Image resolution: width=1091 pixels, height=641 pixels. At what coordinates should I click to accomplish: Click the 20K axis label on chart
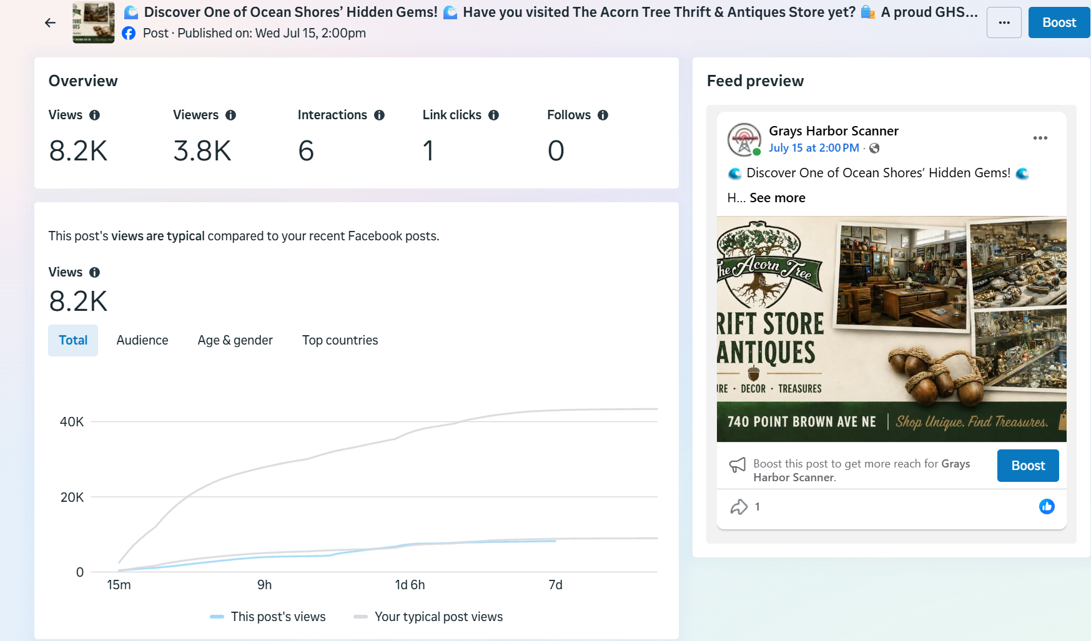pyautogui.click(x=72, y=497)
